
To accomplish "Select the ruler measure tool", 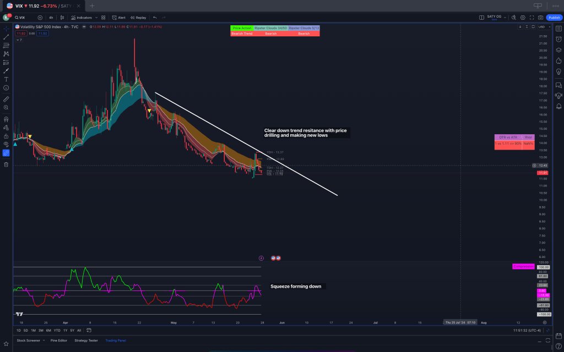I will coord(6,99).
